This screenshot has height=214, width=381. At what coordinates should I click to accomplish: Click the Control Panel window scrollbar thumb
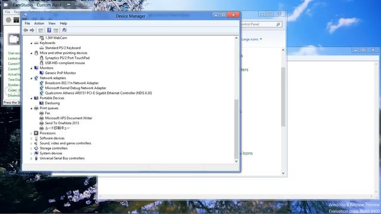pyautogui.click(x=283, y=97)
